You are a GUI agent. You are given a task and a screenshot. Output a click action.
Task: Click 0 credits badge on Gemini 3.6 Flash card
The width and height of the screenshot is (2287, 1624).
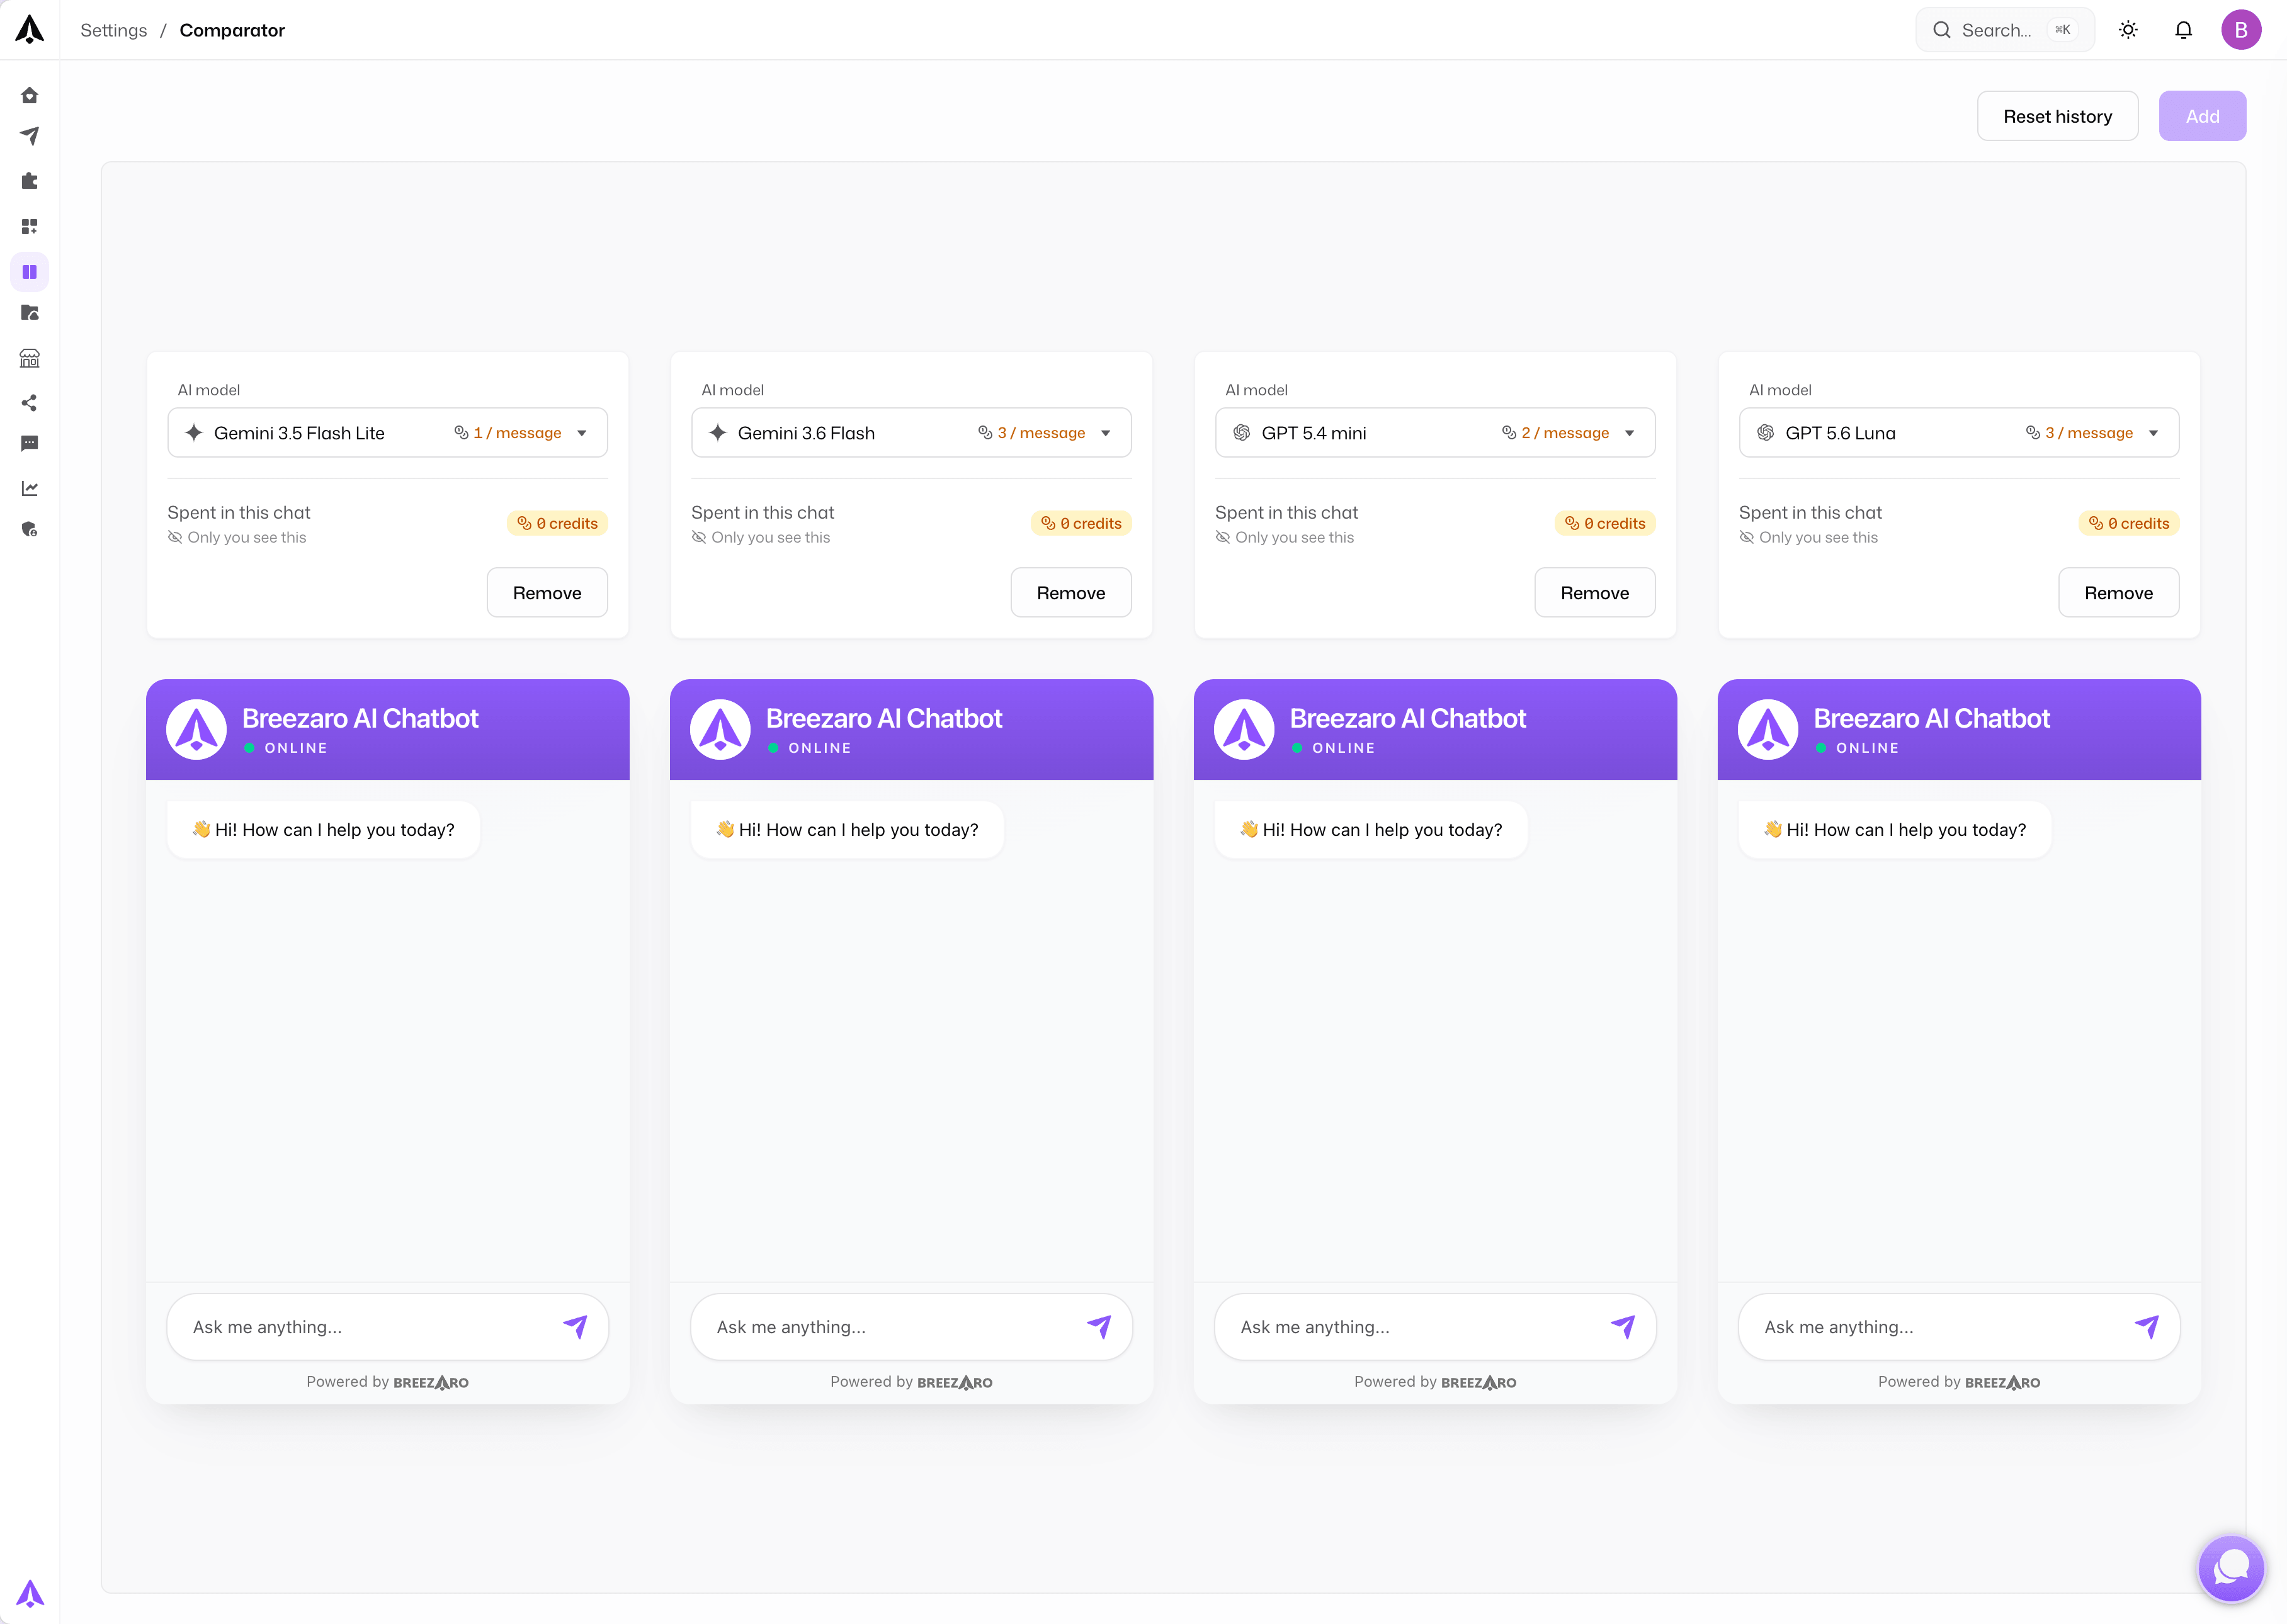[1081, 523]
